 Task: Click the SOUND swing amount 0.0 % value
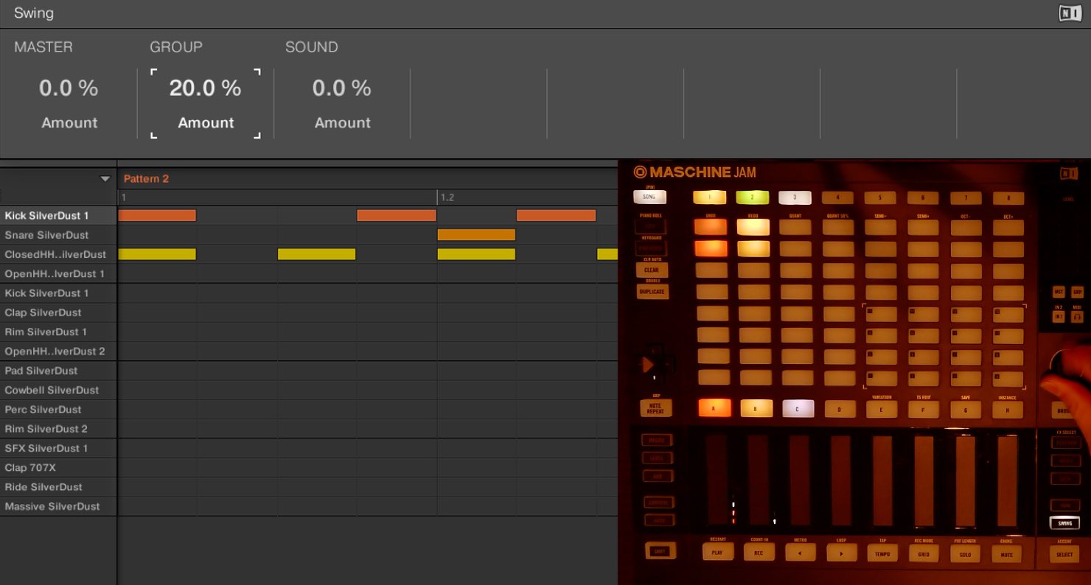(x=342, y=88)
